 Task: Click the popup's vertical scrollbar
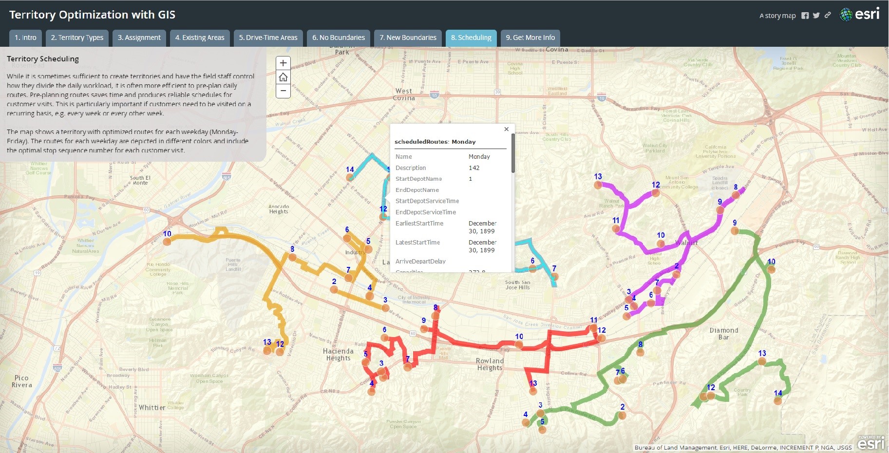click(513, 154)
